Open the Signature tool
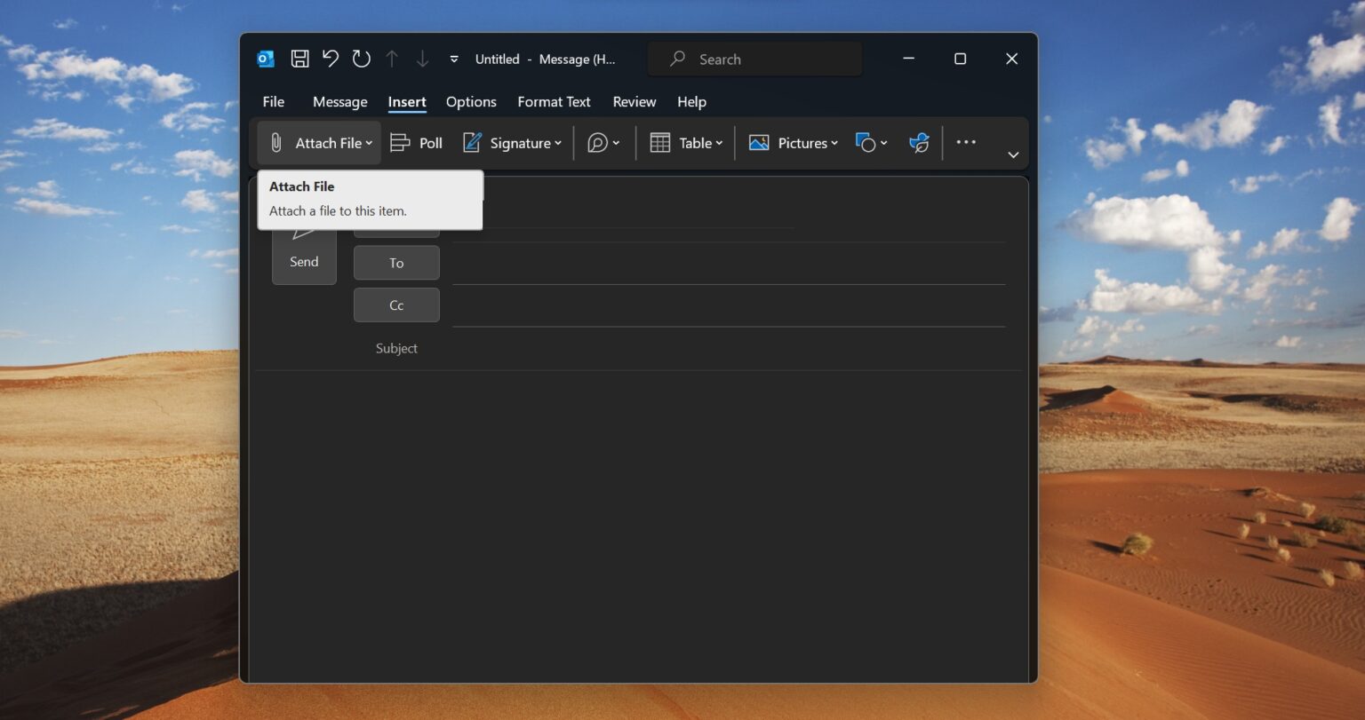Image resolution: width=1365 pixels, height=720 pixels. point(511,142)
